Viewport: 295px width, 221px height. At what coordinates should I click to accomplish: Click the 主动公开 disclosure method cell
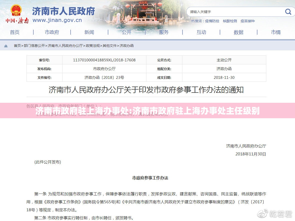coord(224,60)
